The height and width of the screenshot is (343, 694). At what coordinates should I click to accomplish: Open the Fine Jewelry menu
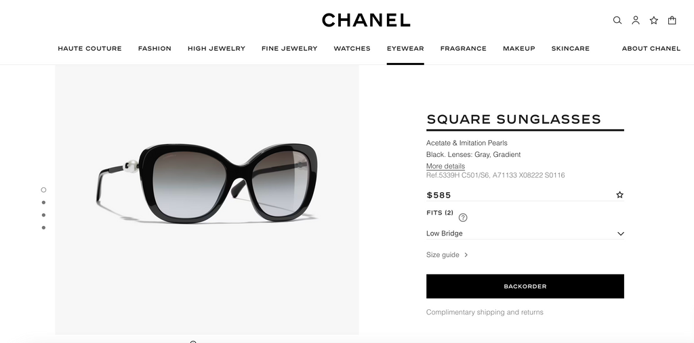coord(289,49)
